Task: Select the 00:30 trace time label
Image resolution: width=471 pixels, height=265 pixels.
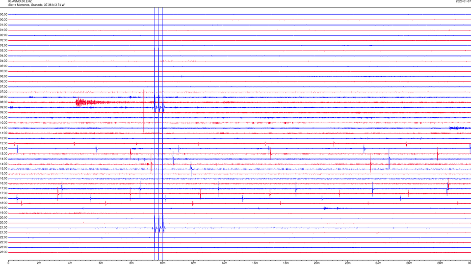Action: coord(3,20)
